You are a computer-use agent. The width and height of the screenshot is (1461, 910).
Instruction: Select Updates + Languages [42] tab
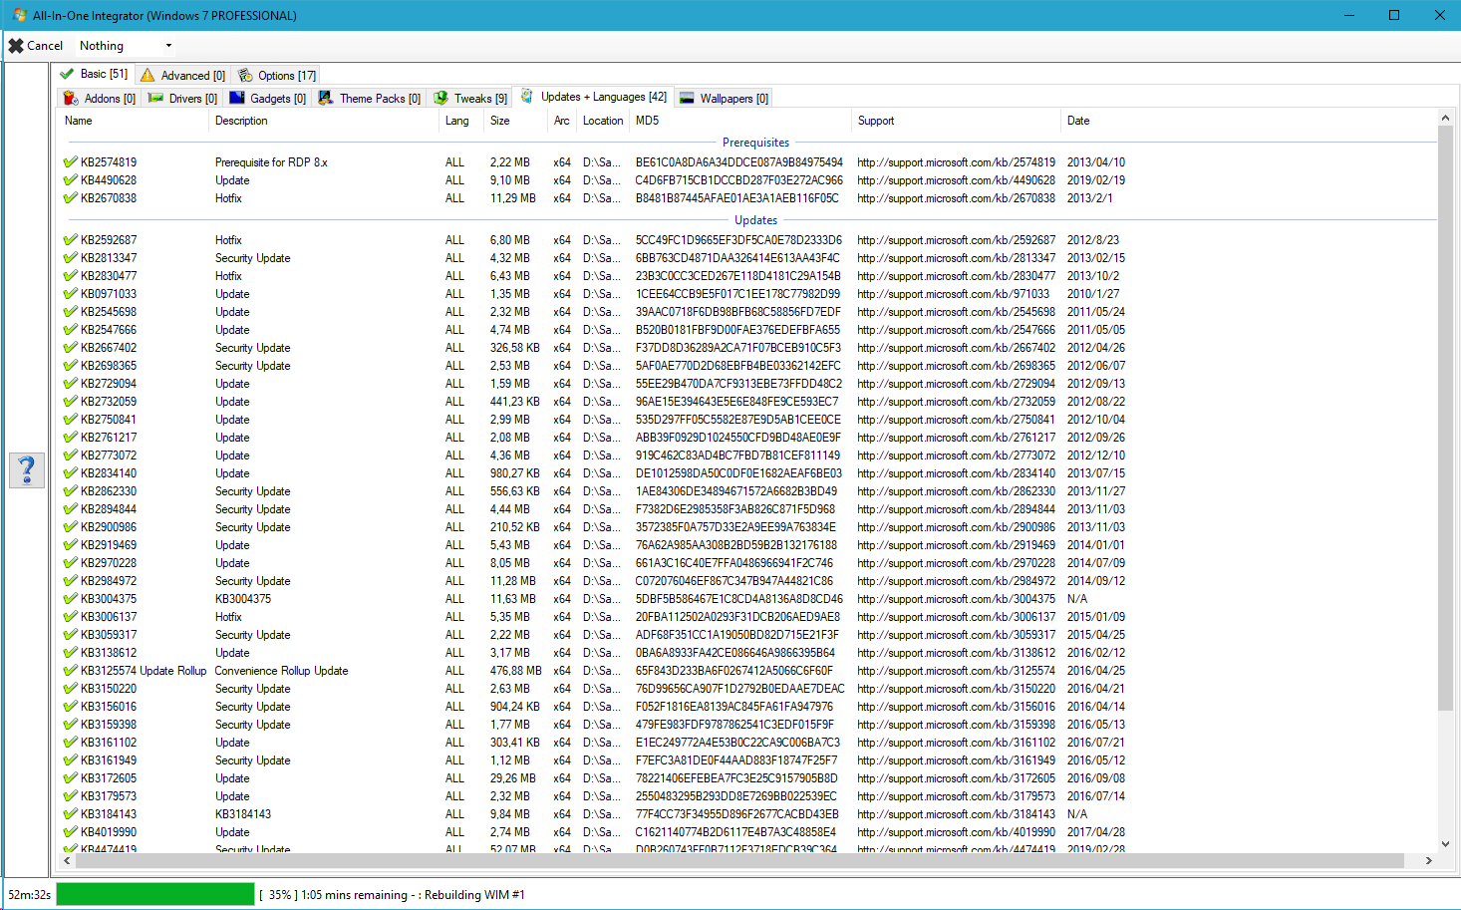[x=593, y=97]
